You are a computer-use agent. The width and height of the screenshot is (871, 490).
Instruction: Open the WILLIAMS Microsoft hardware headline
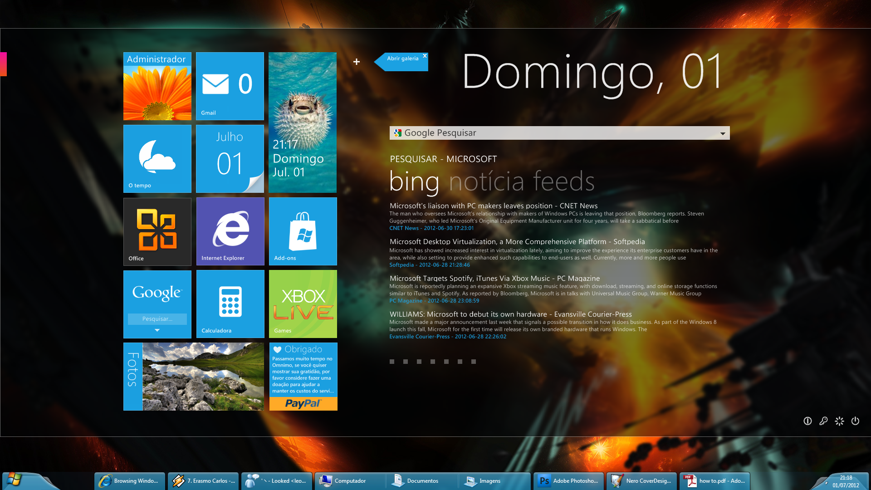point(510,314)
